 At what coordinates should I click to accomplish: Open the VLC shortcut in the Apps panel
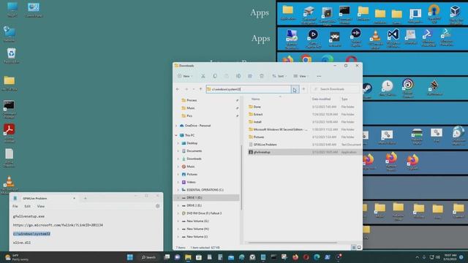(375, 39)
